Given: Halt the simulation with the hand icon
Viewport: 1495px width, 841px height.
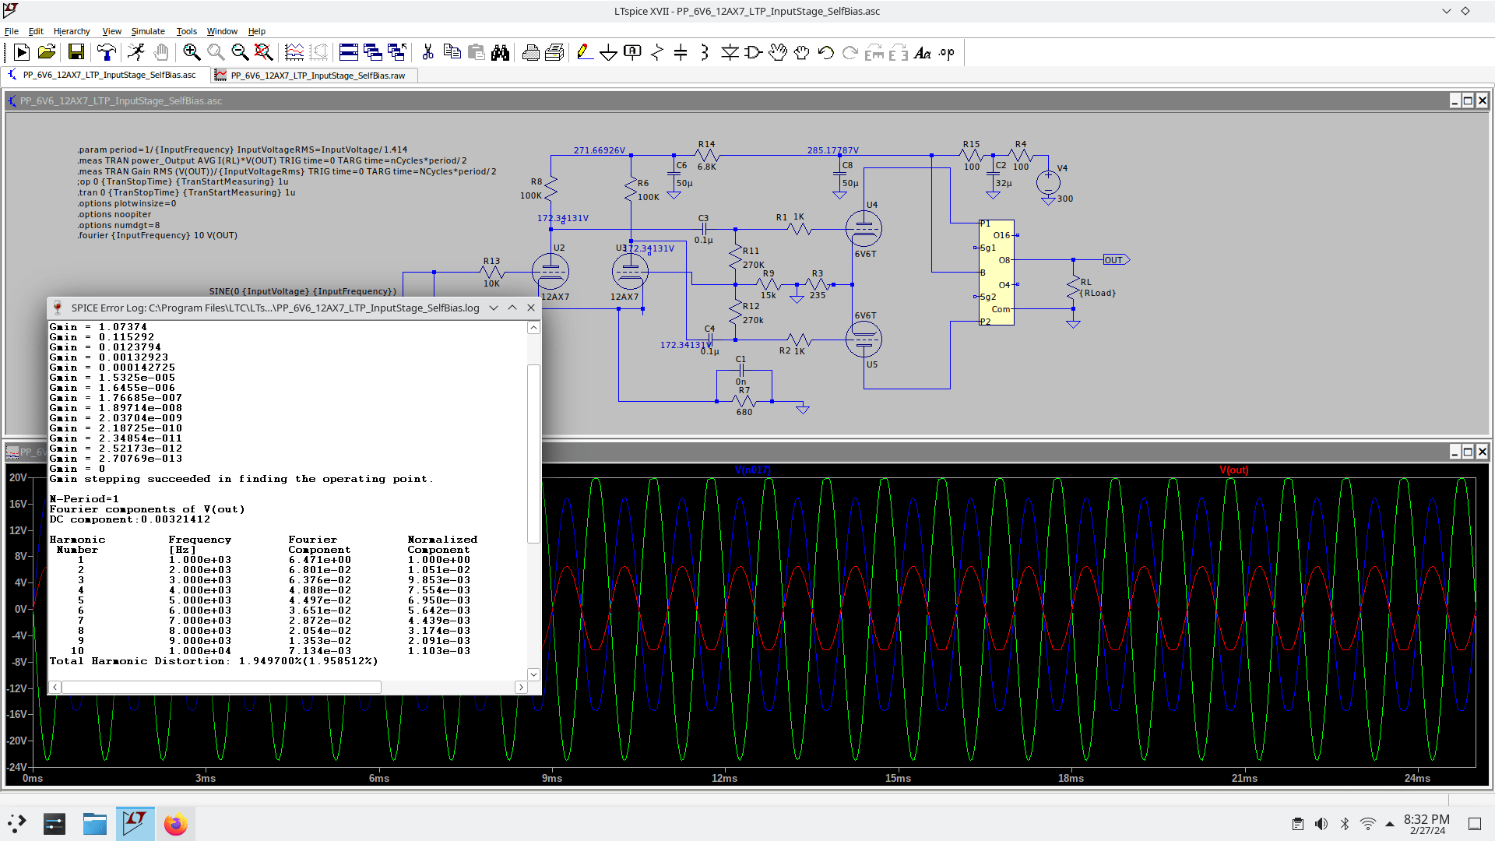Looking at the screenshot, I should (x=161, y=52).
